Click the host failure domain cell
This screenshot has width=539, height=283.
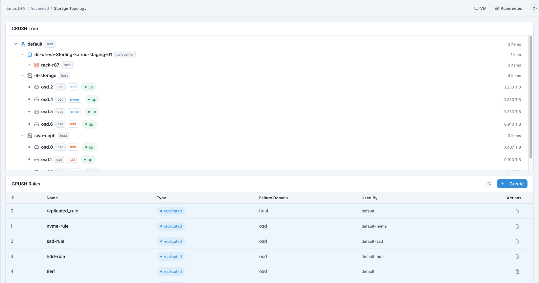(264, 211)
